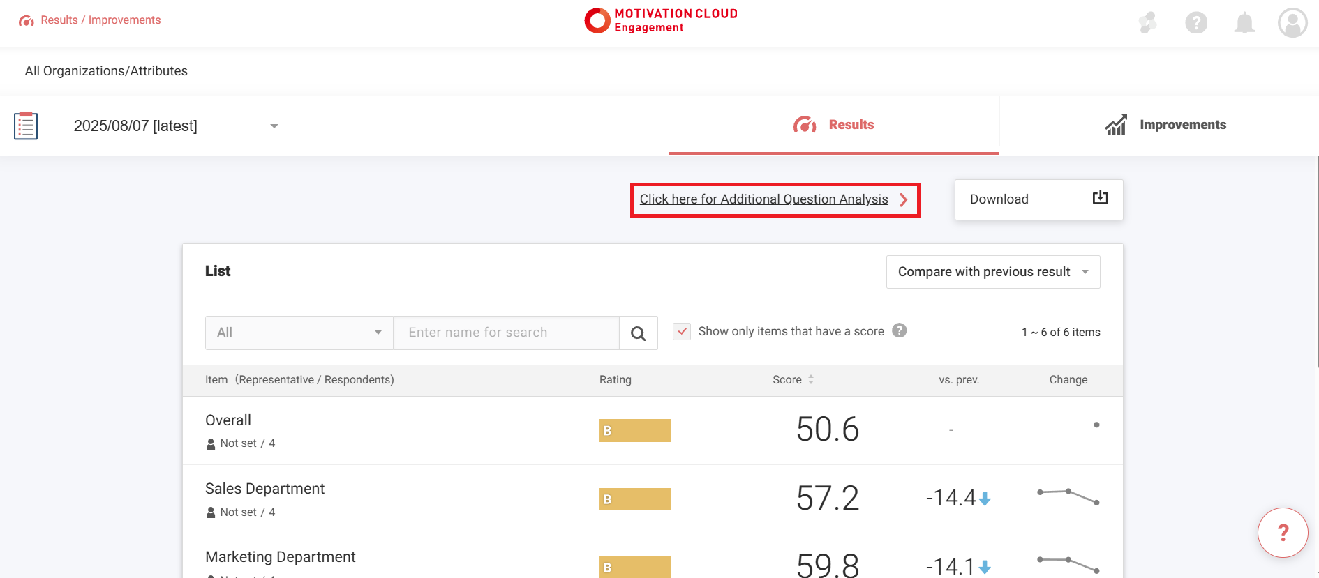Switch to the Improvements tab
The image size is (1319, 578).
tap(1165, 126)
